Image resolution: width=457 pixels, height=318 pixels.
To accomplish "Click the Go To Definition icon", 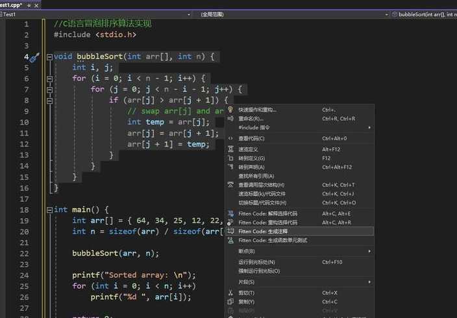I will [230, 158].
